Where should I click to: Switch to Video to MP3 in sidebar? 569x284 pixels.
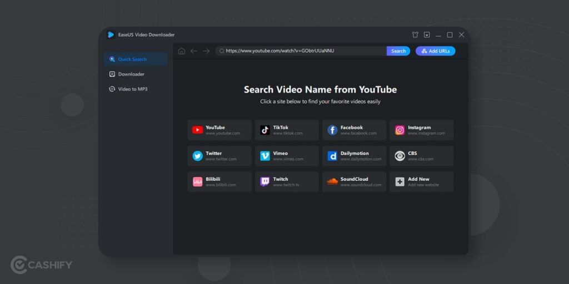point(136,89)
